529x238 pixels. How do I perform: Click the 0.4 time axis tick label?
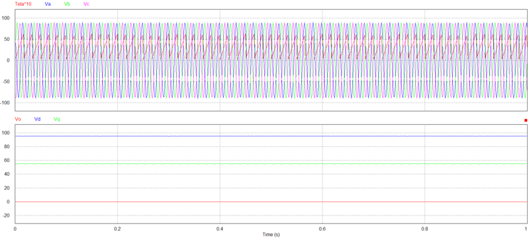click(220, 228)
